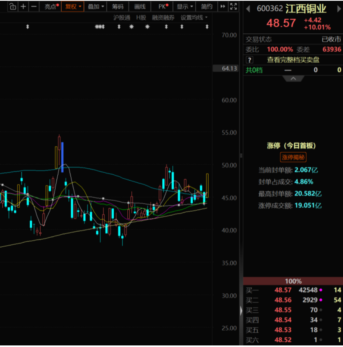
Task: Open the 亮点 highlights toolbar item
Action: 51,7
